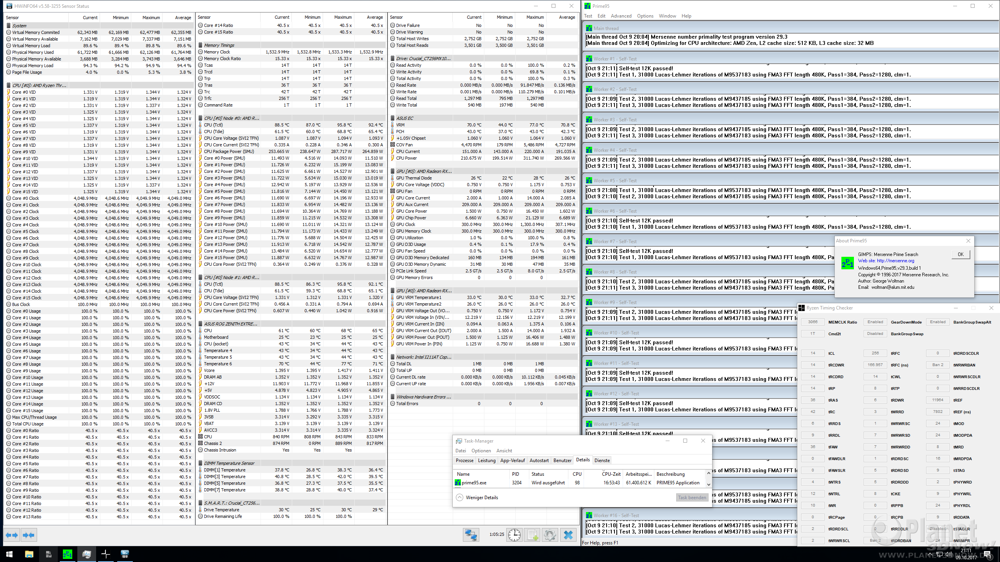
Task: Open File Explorer from taskbar
Action: (29, 554)
